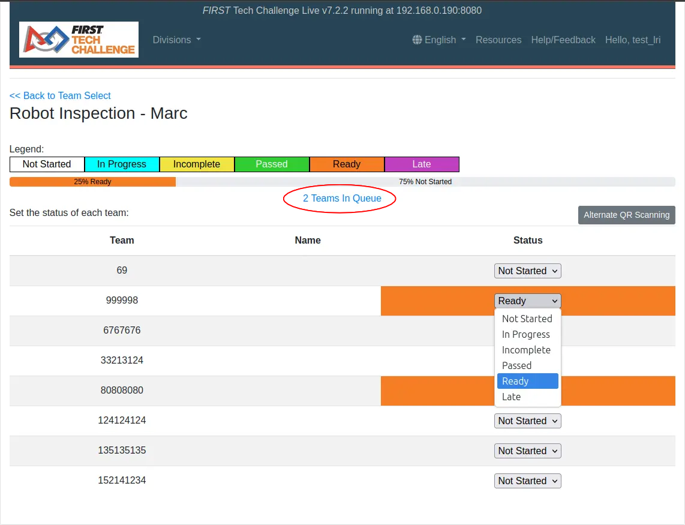Pick Passed from the status options

(x=516, y=365)
